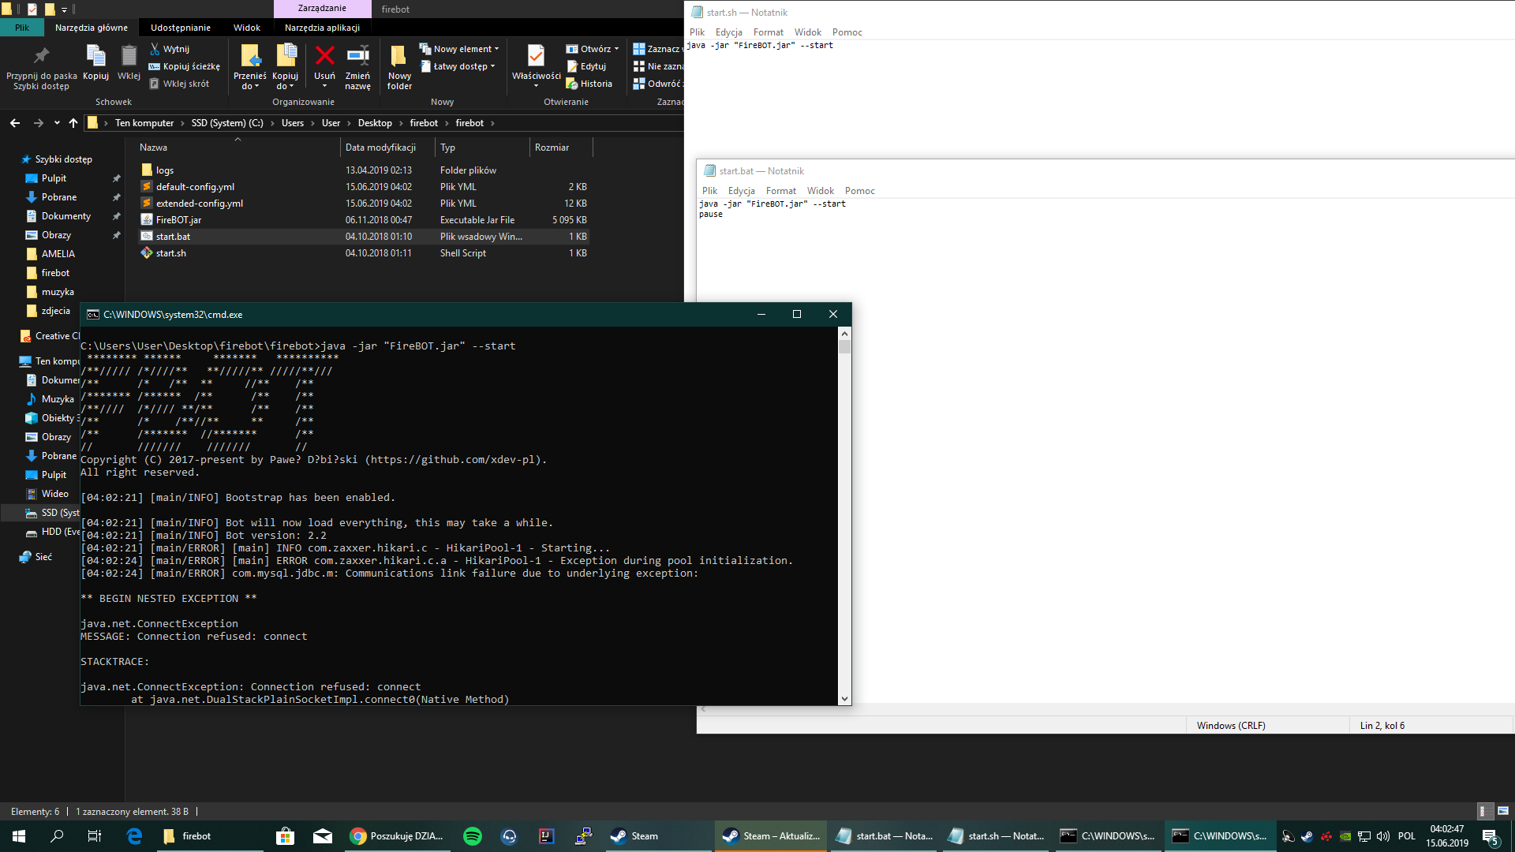The width and height of the screenshot is (1515, 852).
Task: Select the FireBOT.jar file
Action: coord(178,220)
